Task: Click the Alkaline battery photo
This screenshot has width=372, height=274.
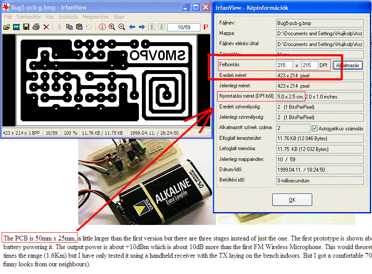Action: pyautogui.click(x=147, y=182)
